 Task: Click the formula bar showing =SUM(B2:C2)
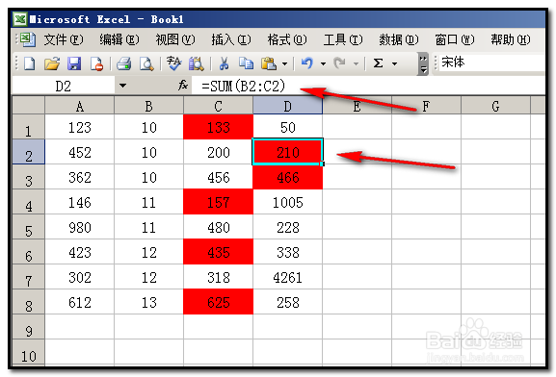click(x=368, y=86)
